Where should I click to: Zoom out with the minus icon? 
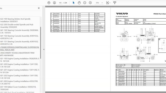[x=85, y=3]
